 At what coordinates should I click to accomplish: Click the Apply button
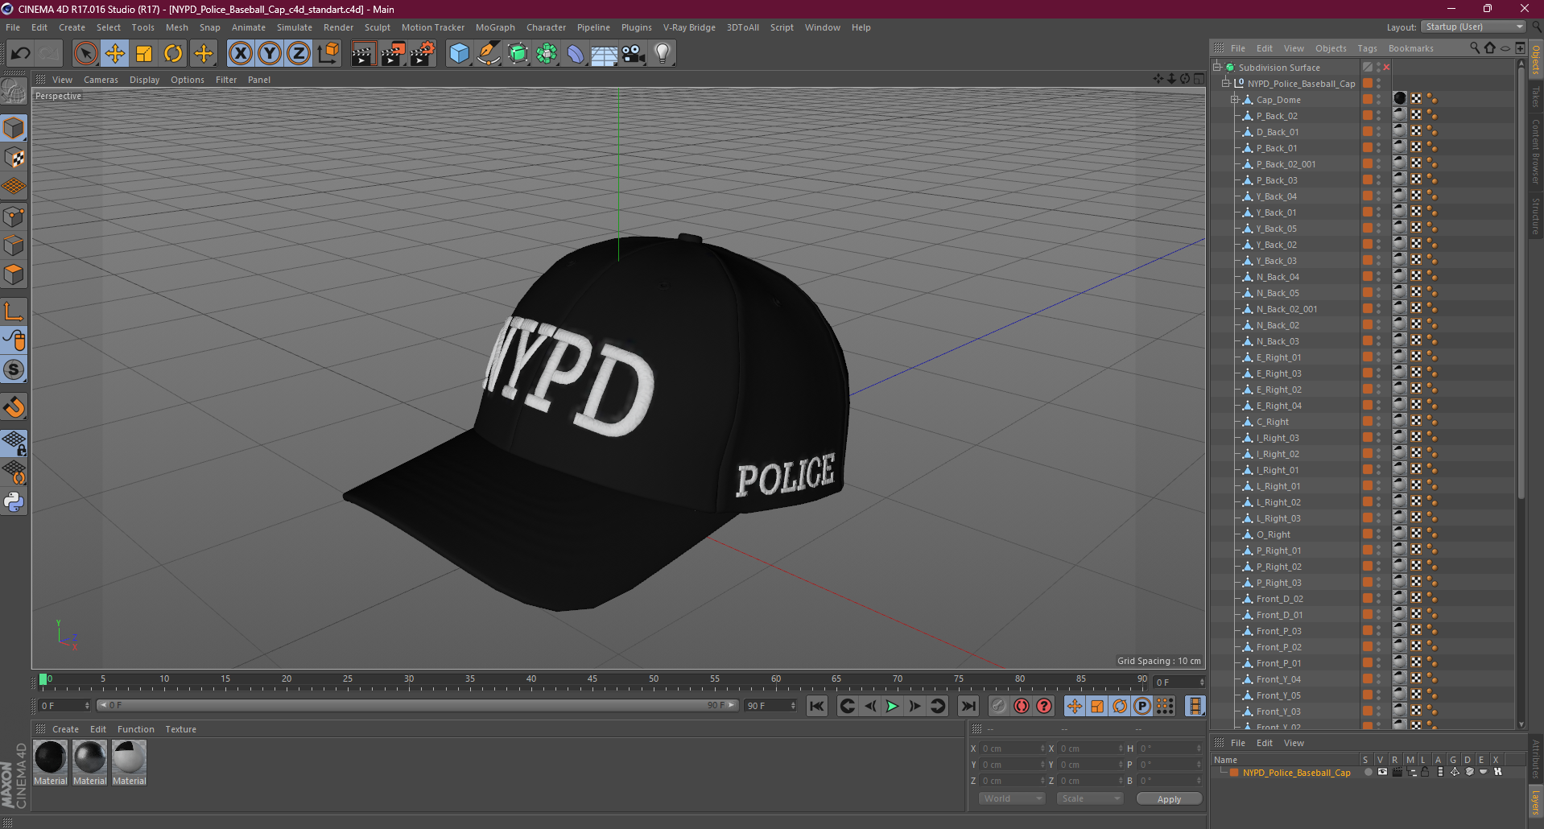(1169, 798)
